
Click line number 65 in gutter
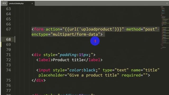pyautogui.click(x=8, y=19)
